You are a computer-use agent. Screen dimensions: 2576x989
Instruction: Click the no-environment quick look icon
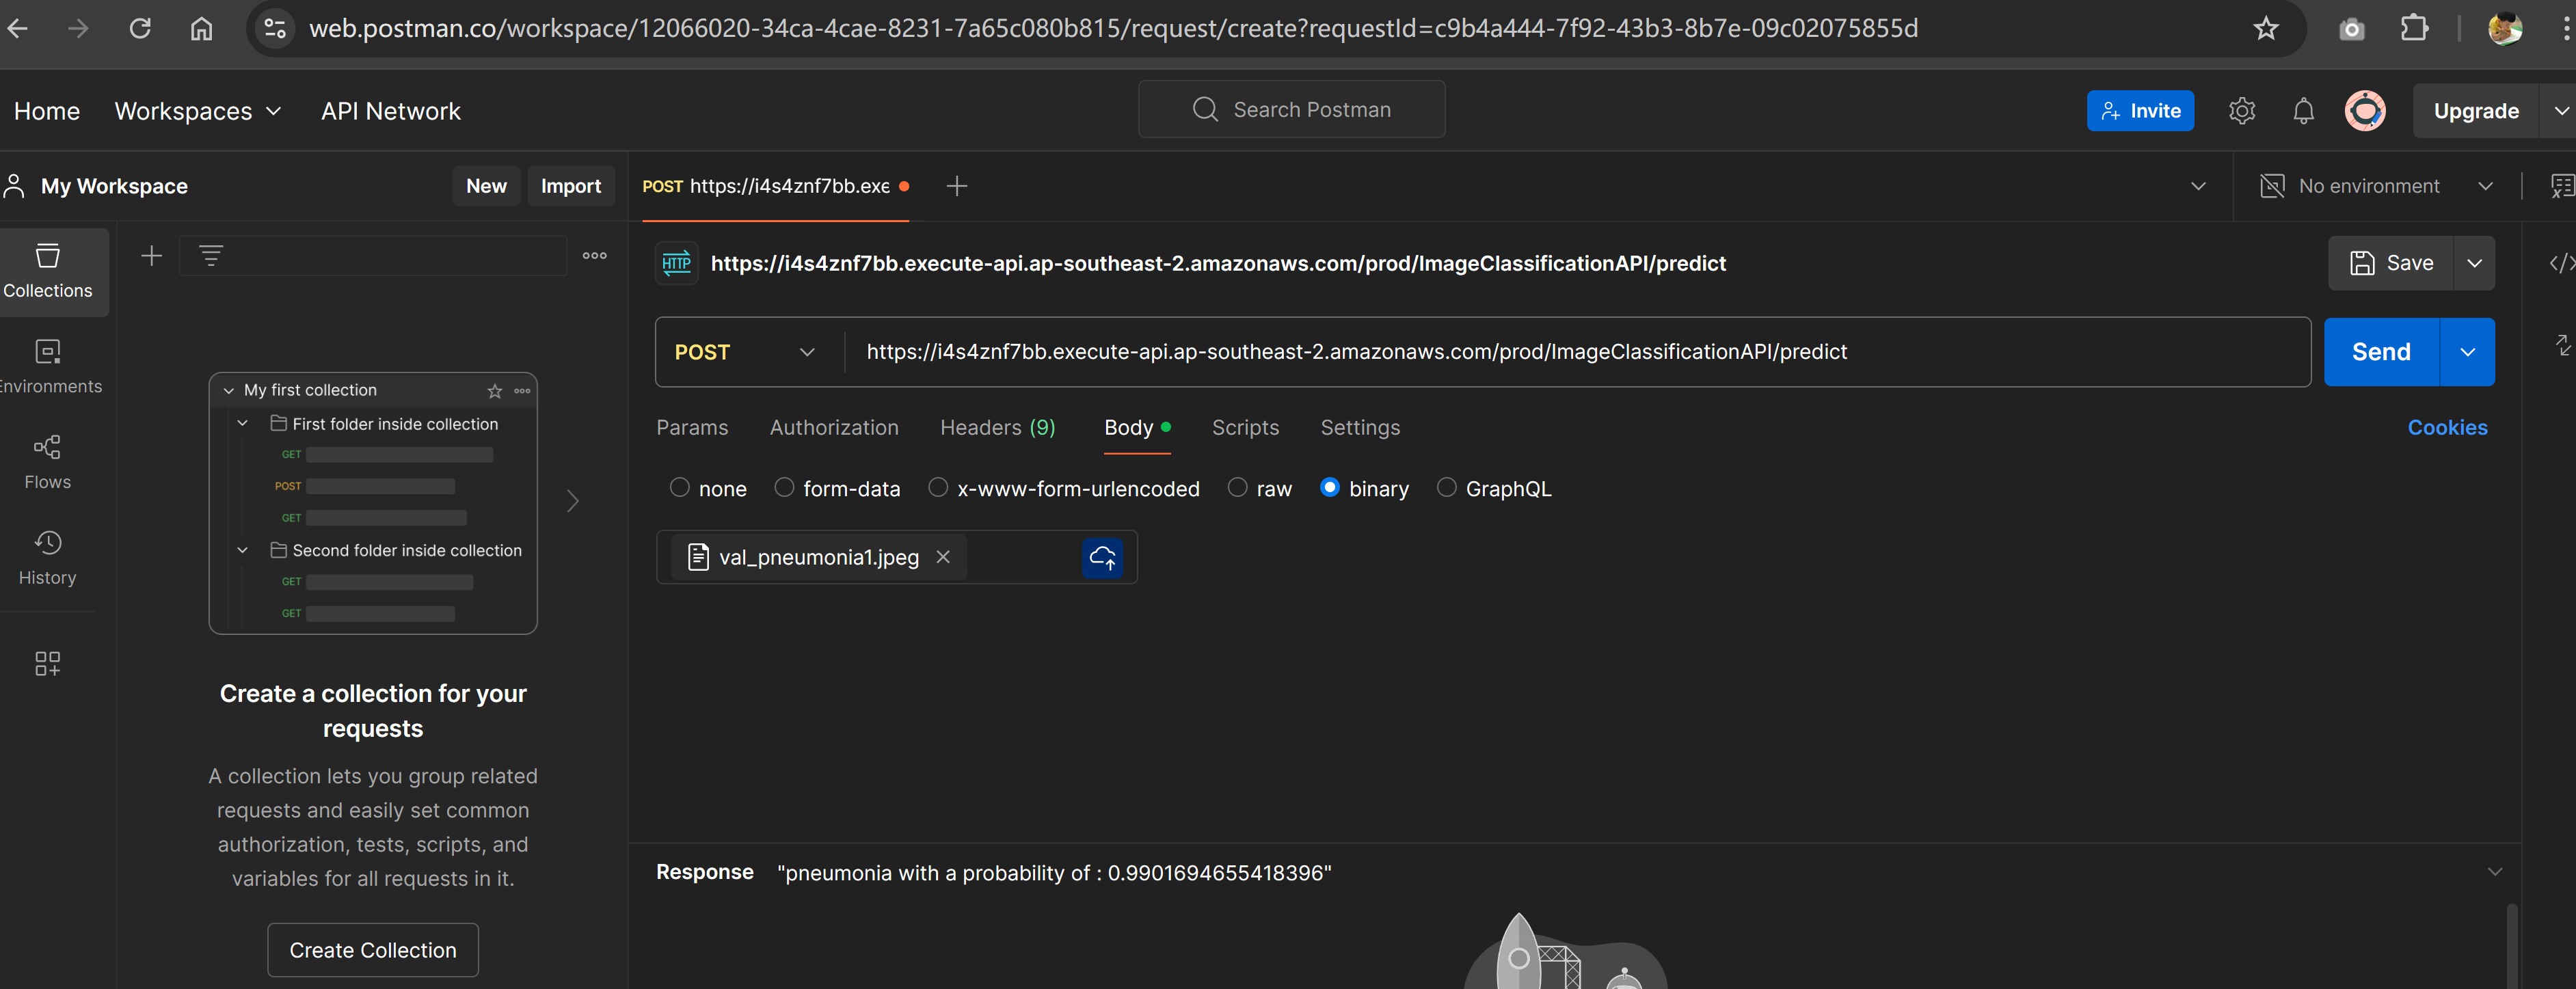tap(2562, 186)
